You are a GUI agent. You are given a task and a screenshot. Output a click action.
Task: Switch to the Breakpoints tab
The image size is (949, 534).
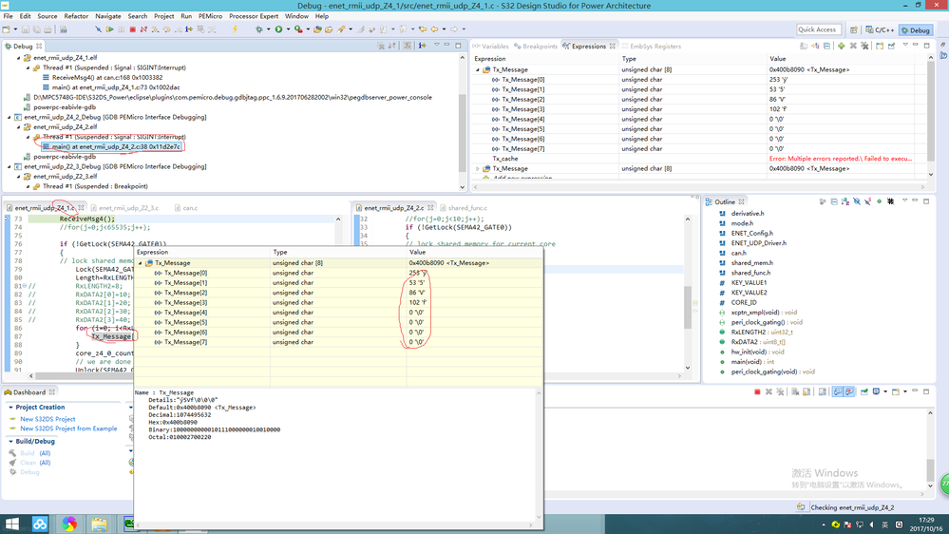click(536, 46)
